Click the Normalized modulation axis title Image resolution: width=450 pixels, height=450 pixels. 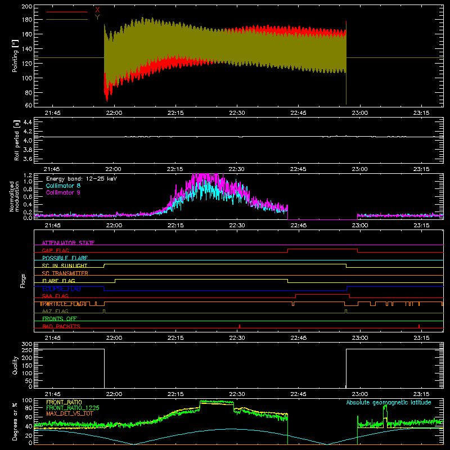[14, 196]
